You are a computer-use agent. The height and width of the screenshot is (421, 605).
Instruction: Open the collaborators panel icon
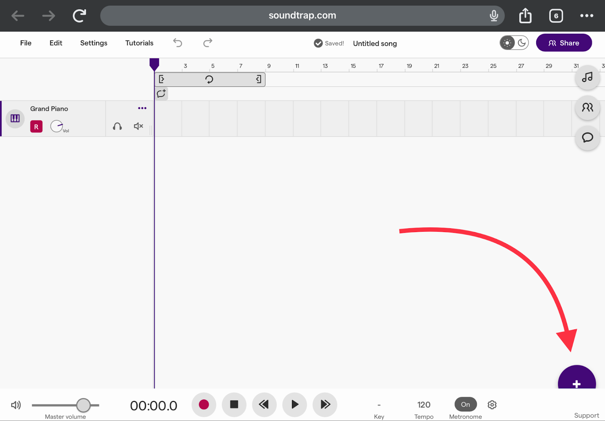coord(587,108)
